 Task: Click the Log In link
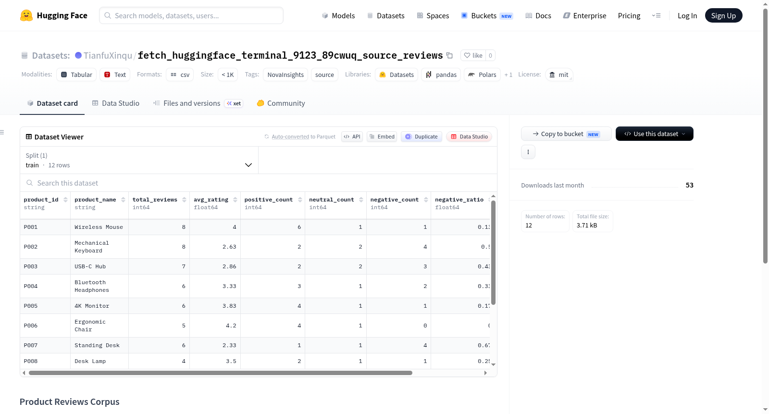click(x=687, y=15)
